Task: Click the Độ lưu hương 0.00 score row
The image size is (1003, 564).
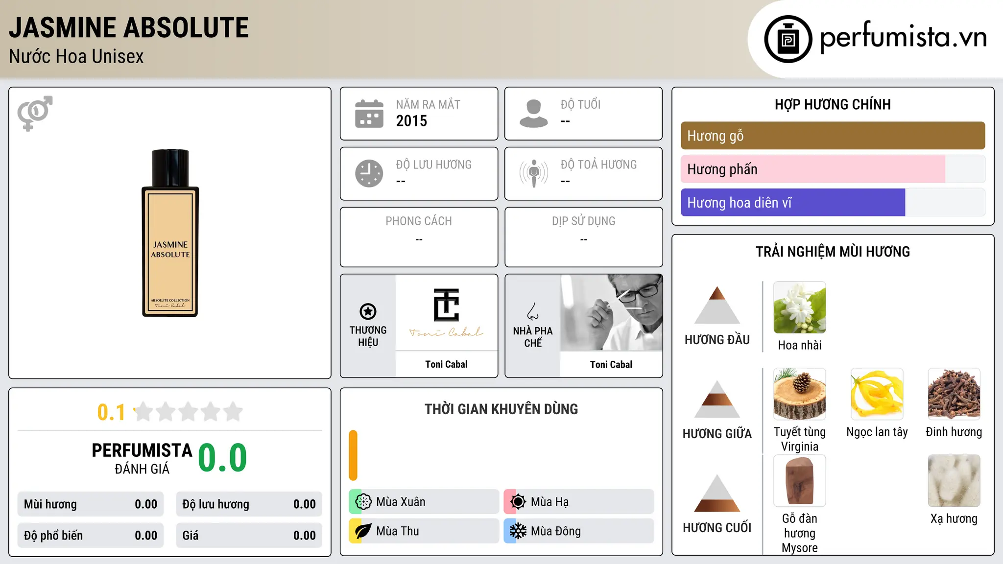Action: [249, 504]
